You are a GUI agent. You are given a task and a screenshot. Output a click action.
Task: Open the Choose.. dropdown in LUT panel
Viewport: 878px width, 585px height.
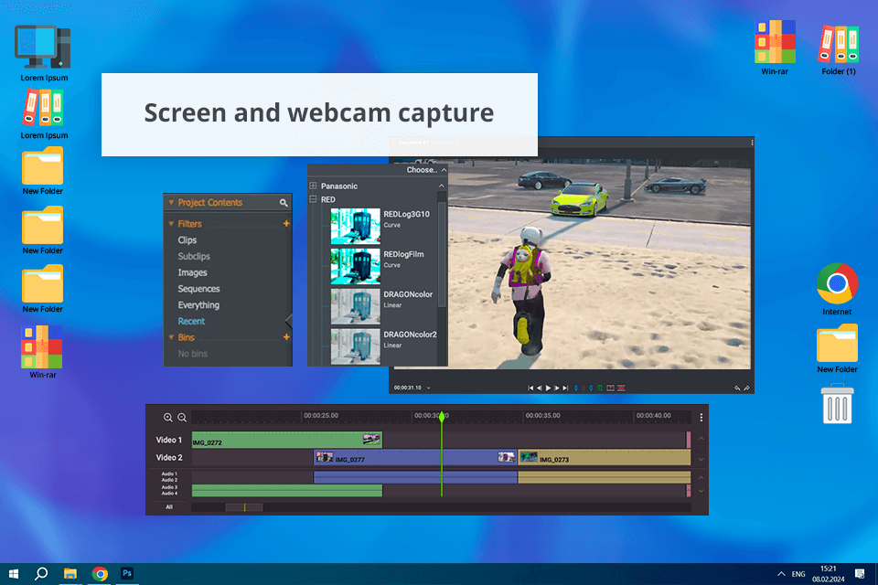click(x=426, y=170)
